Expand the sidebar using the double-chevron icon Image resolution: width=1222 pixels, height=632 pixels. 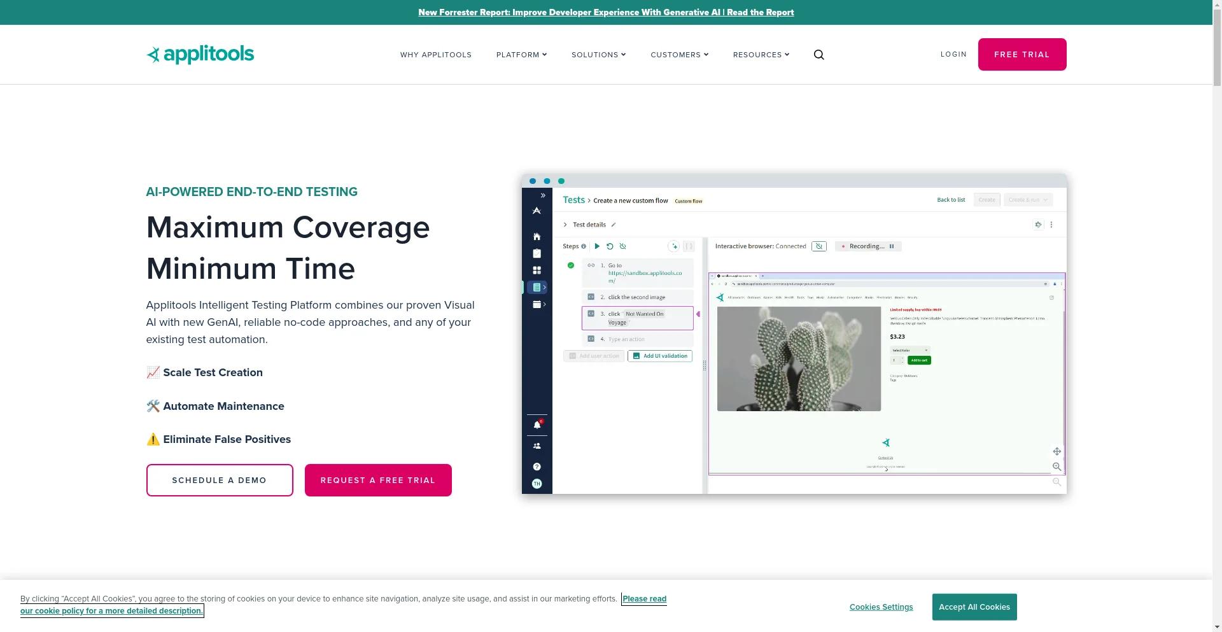(543, 195)
